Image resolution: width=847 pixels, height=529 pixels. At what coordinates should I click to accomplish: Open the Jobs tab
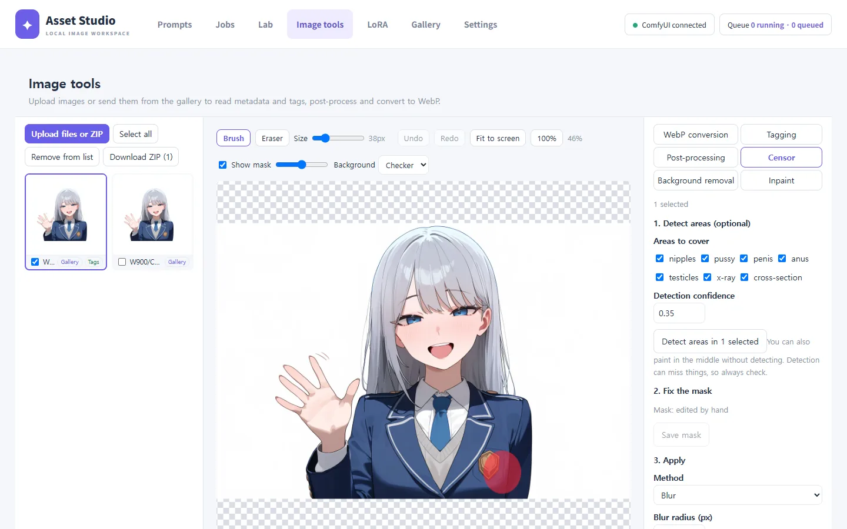coord(225,25)
